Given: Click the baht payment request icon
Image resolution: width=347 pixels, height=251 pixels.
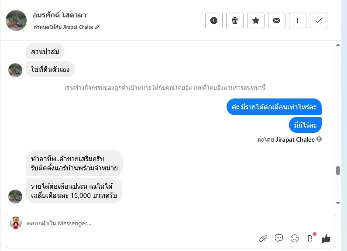Looking at the screenshot, I should [310, 238].
